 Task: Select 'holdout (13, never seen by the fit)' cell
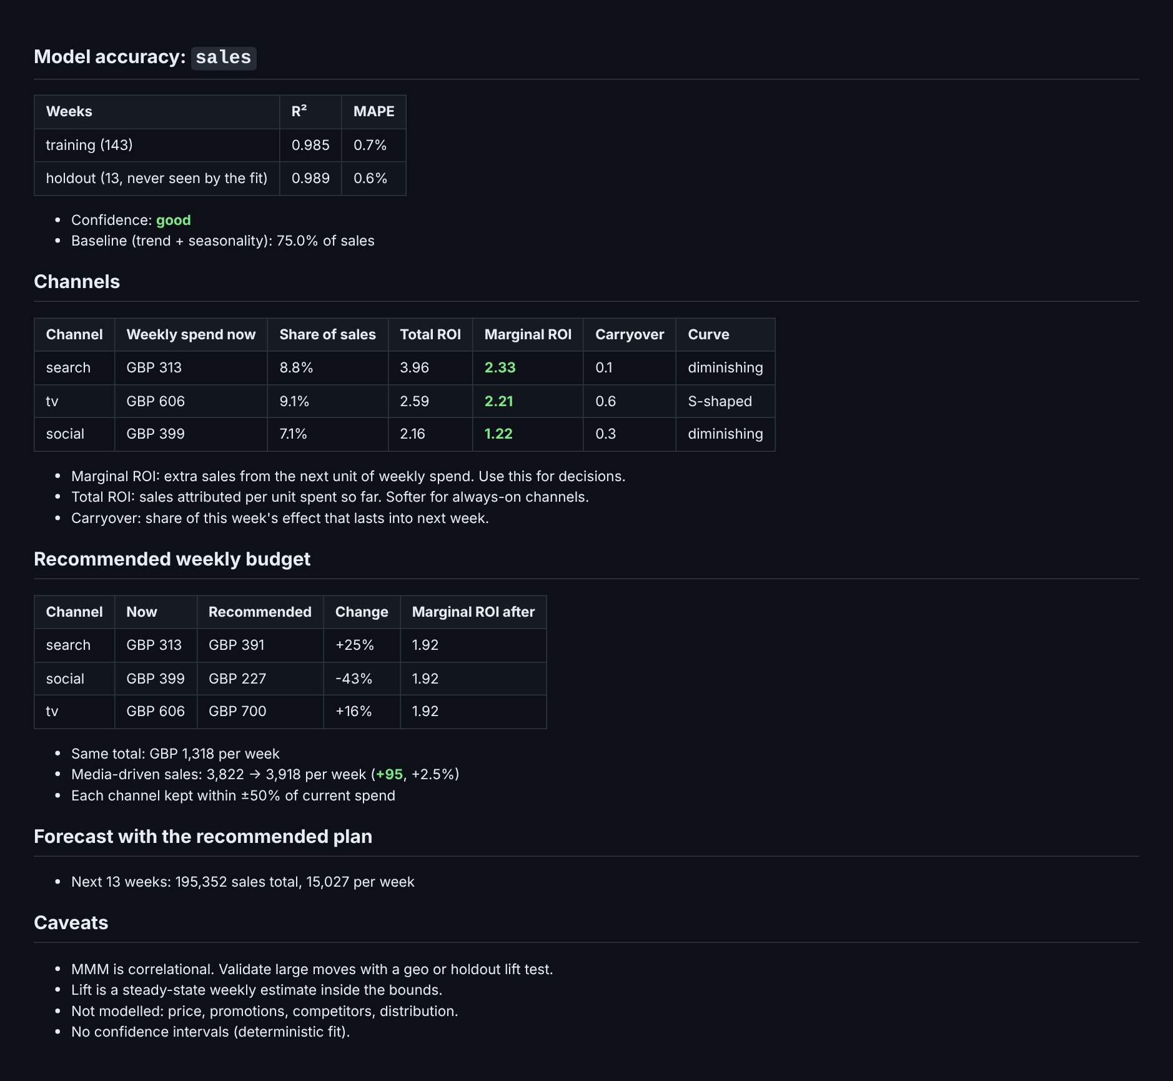tap(157, 179)
